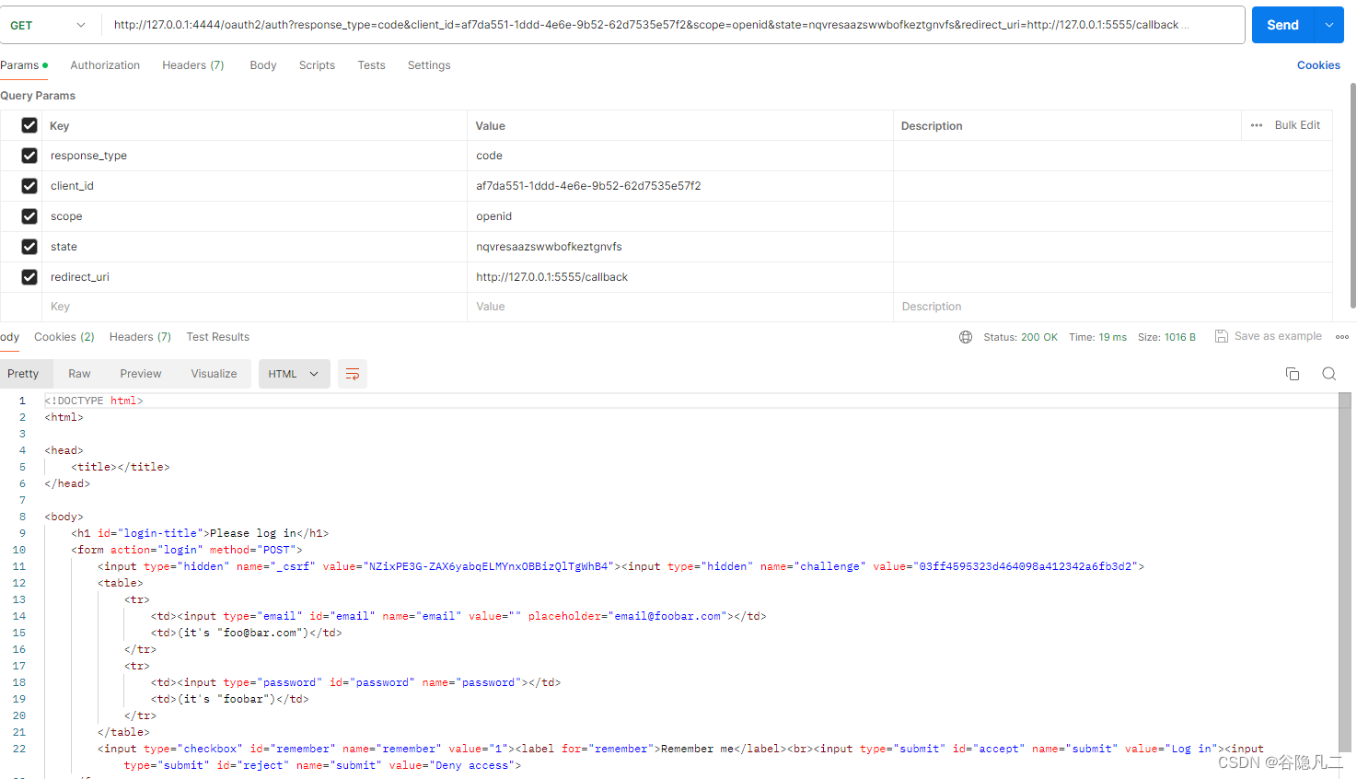
Task: Toggle the select-all checkbox in Key header
Action: coord(29,125)
